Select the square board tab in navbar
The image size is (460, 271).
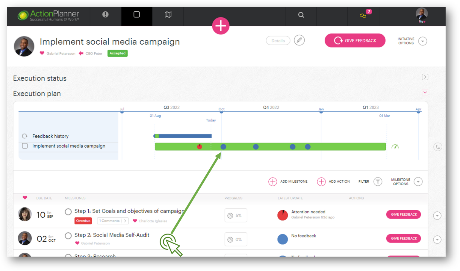pos(137,15)
